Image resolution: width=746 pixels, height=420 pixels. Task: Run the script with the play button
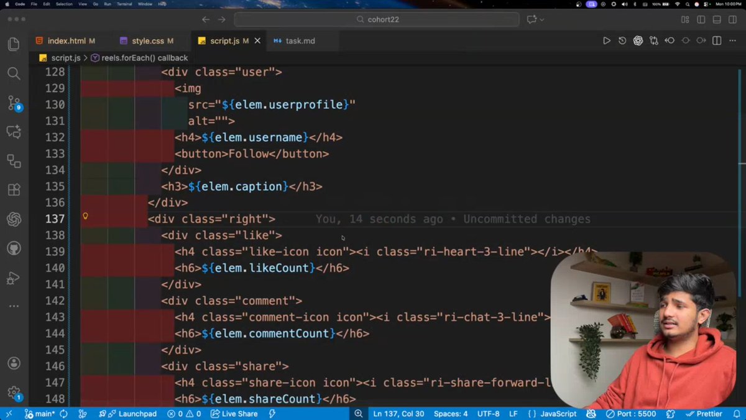pos(606,40)
